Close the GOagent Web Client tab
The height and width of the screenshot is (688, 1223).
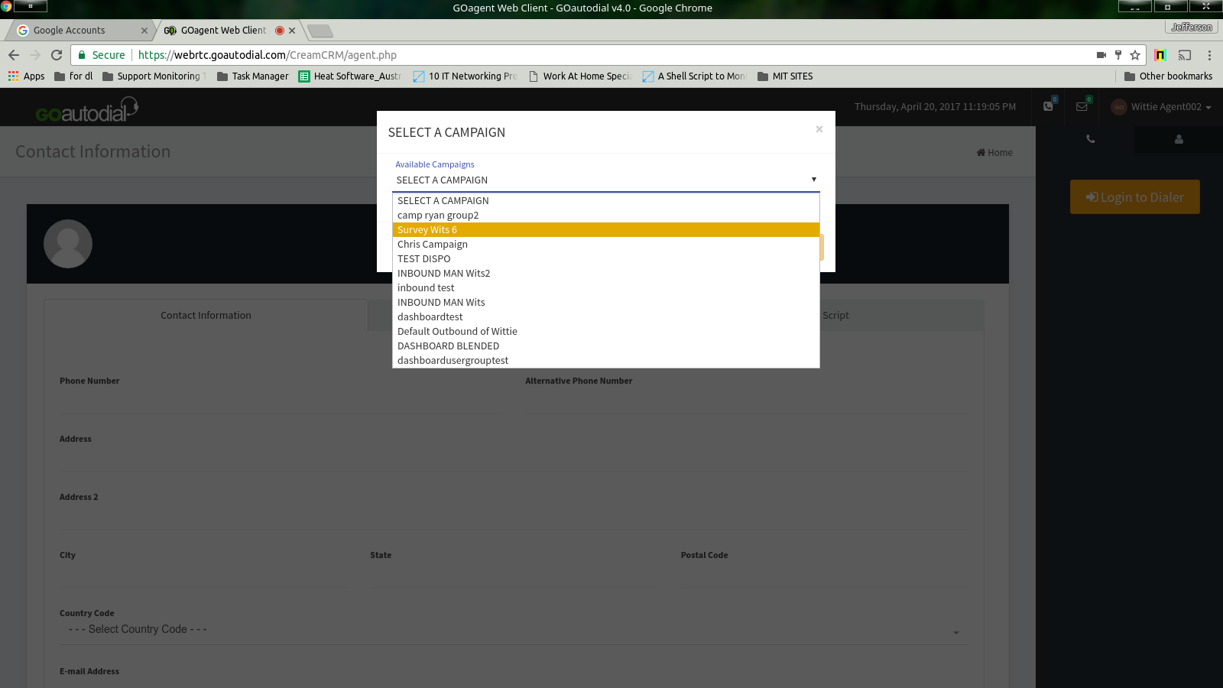(x=292, y=31)
